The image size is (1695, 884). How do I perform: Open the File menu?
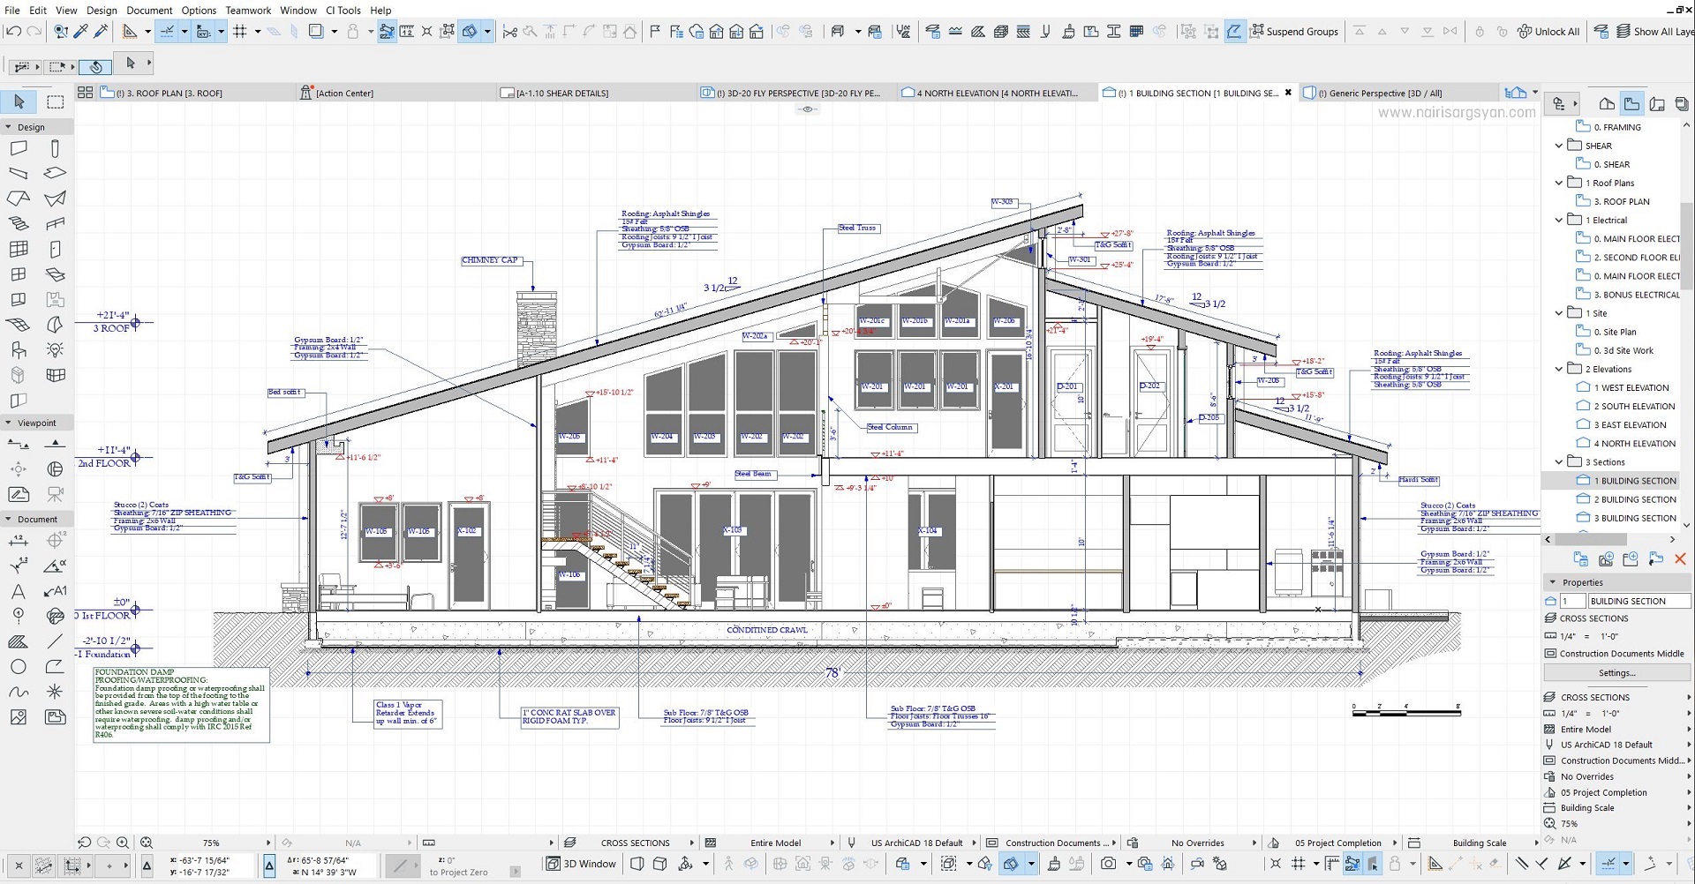click(12, 10)
